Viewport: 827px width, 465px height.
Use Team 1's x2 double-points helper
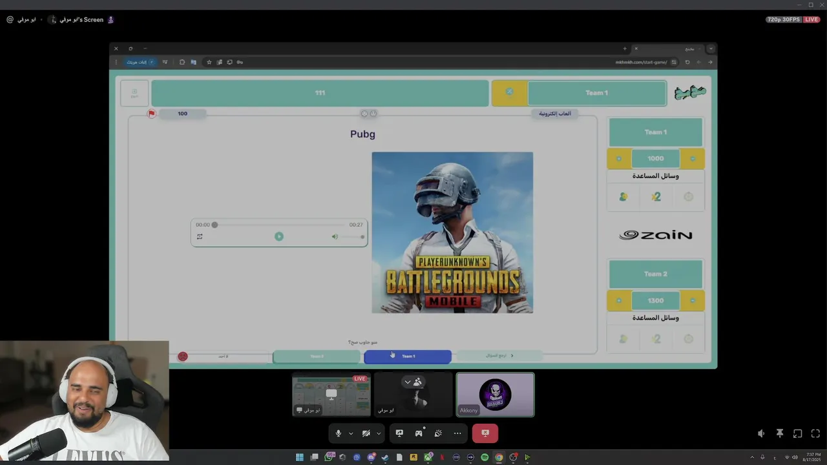[656, 197]
